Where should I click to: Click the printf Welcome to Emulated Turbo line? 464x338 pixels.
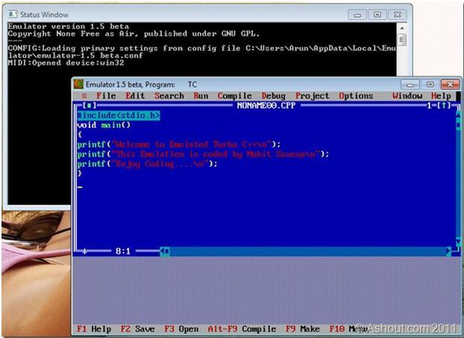179,145
